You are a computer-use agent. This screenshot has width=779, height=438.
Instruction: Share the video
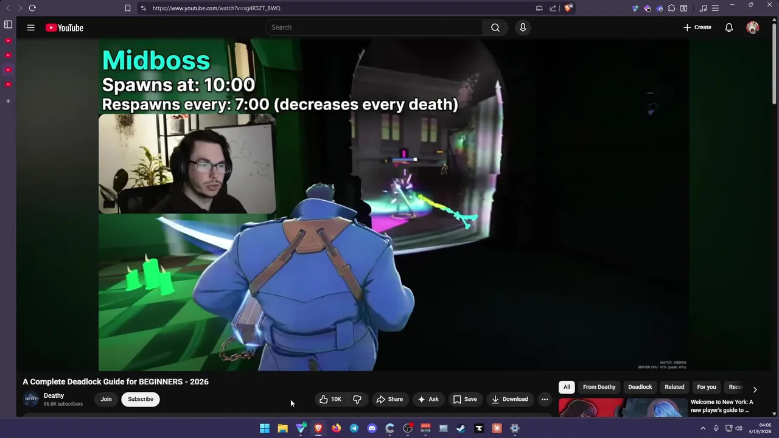point(389,399)
